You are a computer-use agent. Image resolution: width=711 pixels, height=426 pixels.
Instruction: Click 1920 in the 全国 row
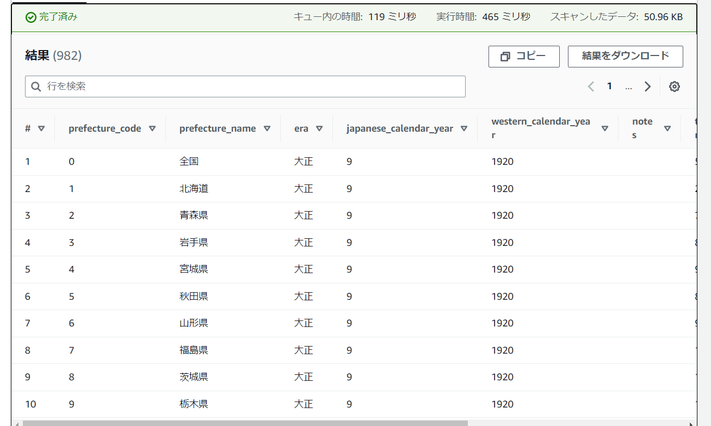(503, 162)
